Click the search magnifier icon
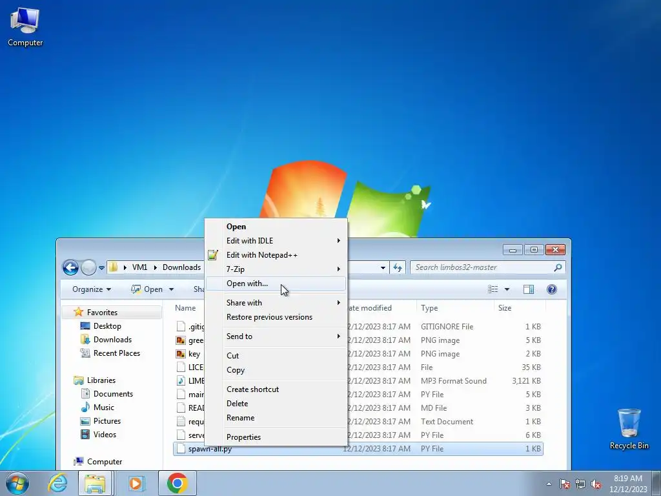This screenshot has width=661, height=496. 558,267
